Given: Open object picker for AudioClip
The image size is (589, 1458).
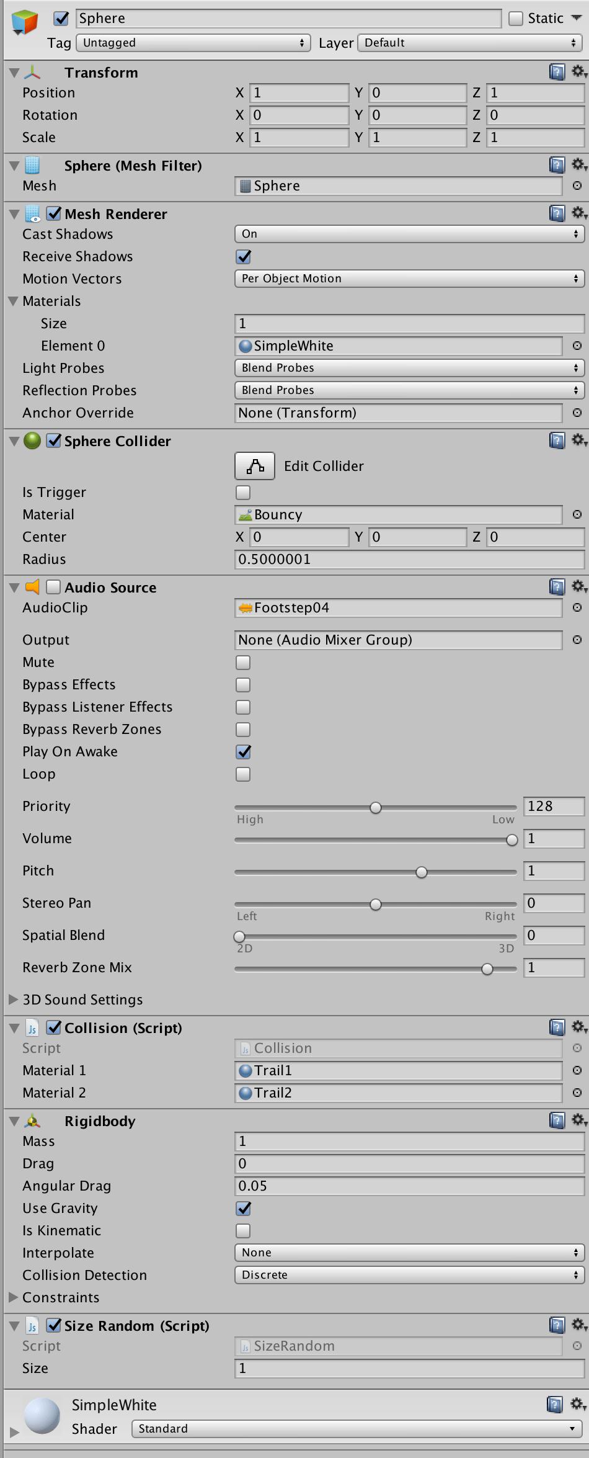Looking at the screenshot, I should click(x=577, y=607).
